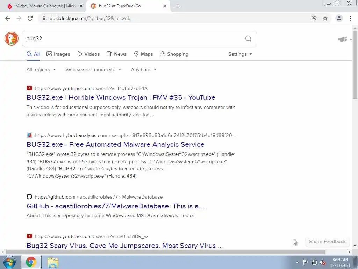Click the 'About. This is a repository' snippet

pyautogui.click(x=110, y=215)
